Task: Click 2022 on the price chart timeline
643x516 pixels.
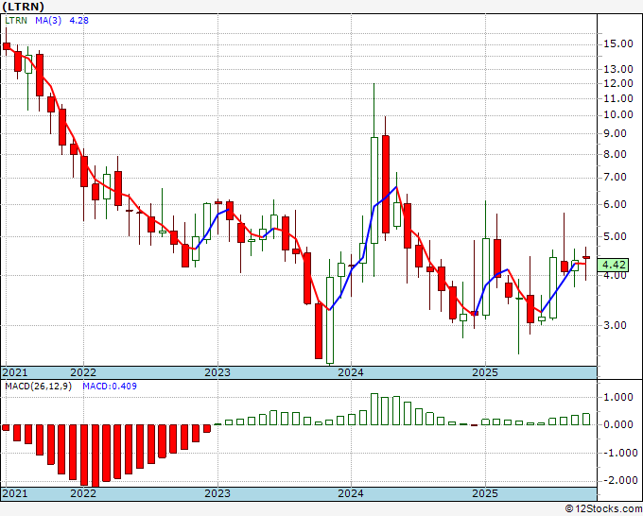Action: [x=83, y=372]
